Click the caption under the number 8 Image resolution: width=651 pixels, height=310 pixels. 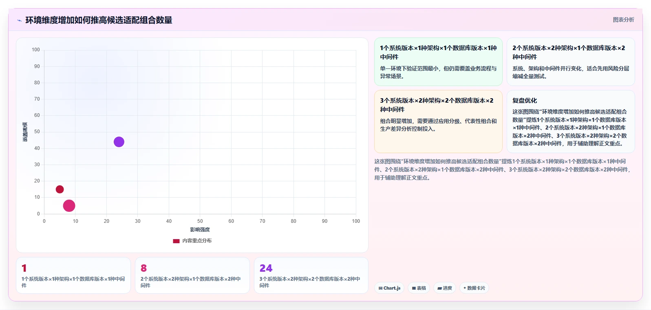point(191,282)
